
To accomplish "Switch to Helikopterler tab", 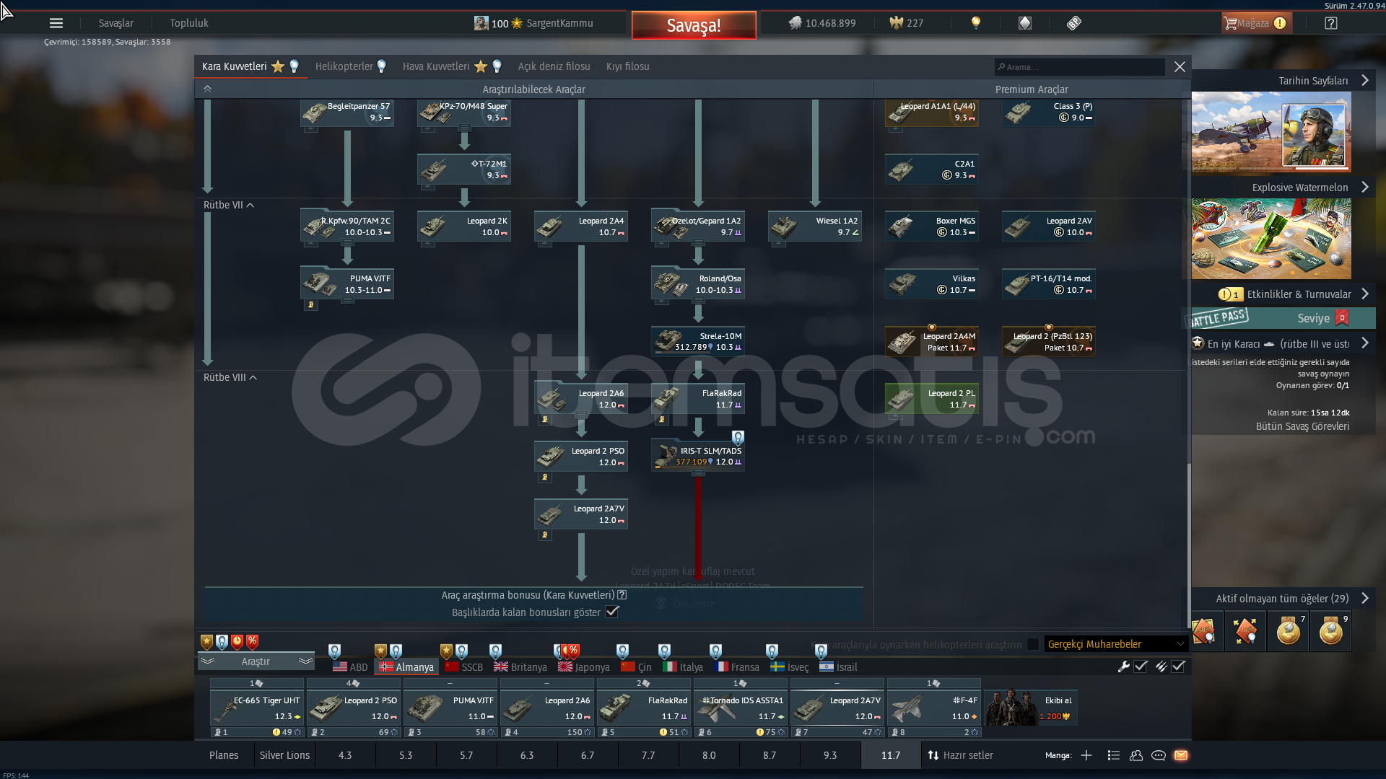I will tap(351, 66).
